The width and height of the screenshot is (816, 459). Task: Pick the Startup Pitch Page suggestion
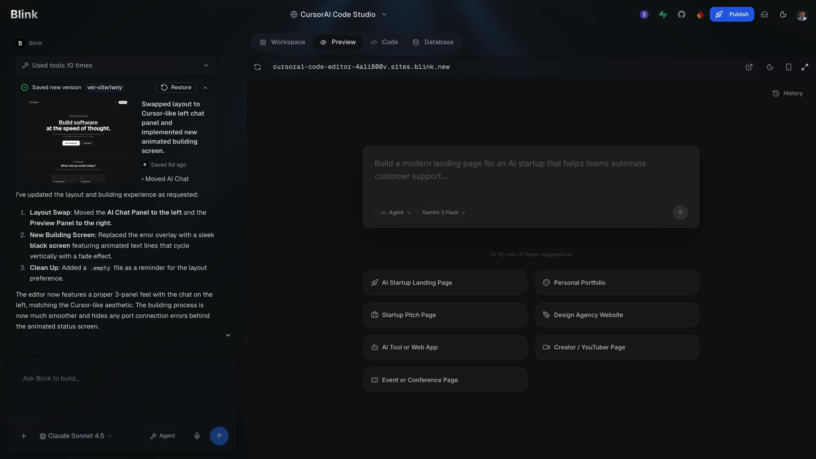445,315
